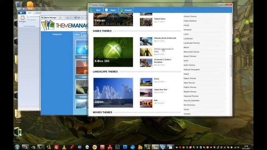Click the green back arrow icon
Screen dimensions: 267x150
point(92,10)
